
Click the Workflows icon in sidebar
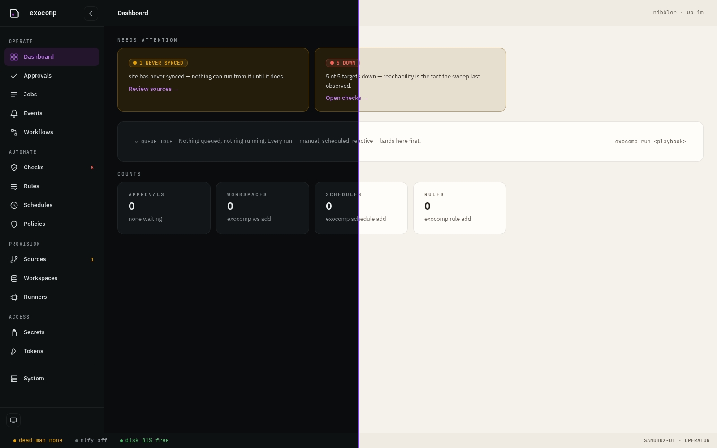click(14, 132)
